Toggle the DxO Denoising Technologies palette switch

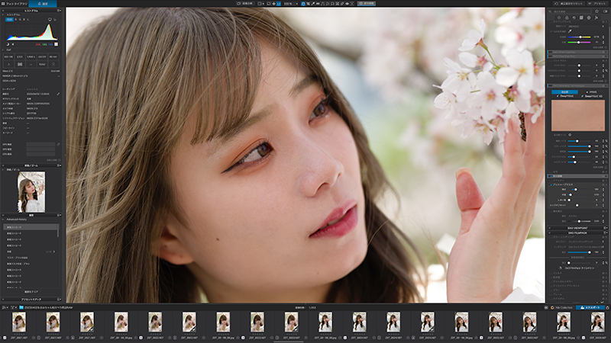click(x=550, y=85)
